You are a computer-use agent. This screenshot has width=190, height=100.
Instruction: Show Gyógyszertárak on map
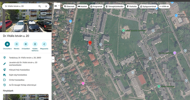148,6
